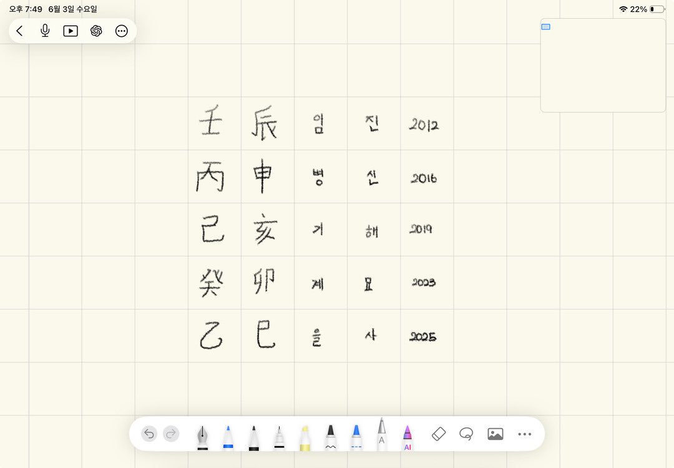Tap the handwritten character 辰

[x=265, y=123]
